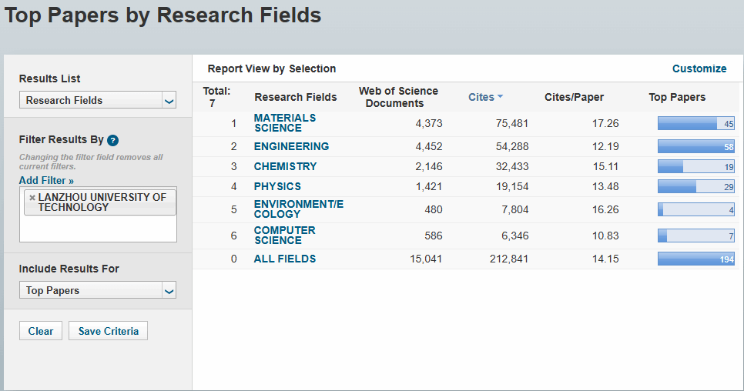
Task: Select the Chemistry field link
Action: (285, 166)
